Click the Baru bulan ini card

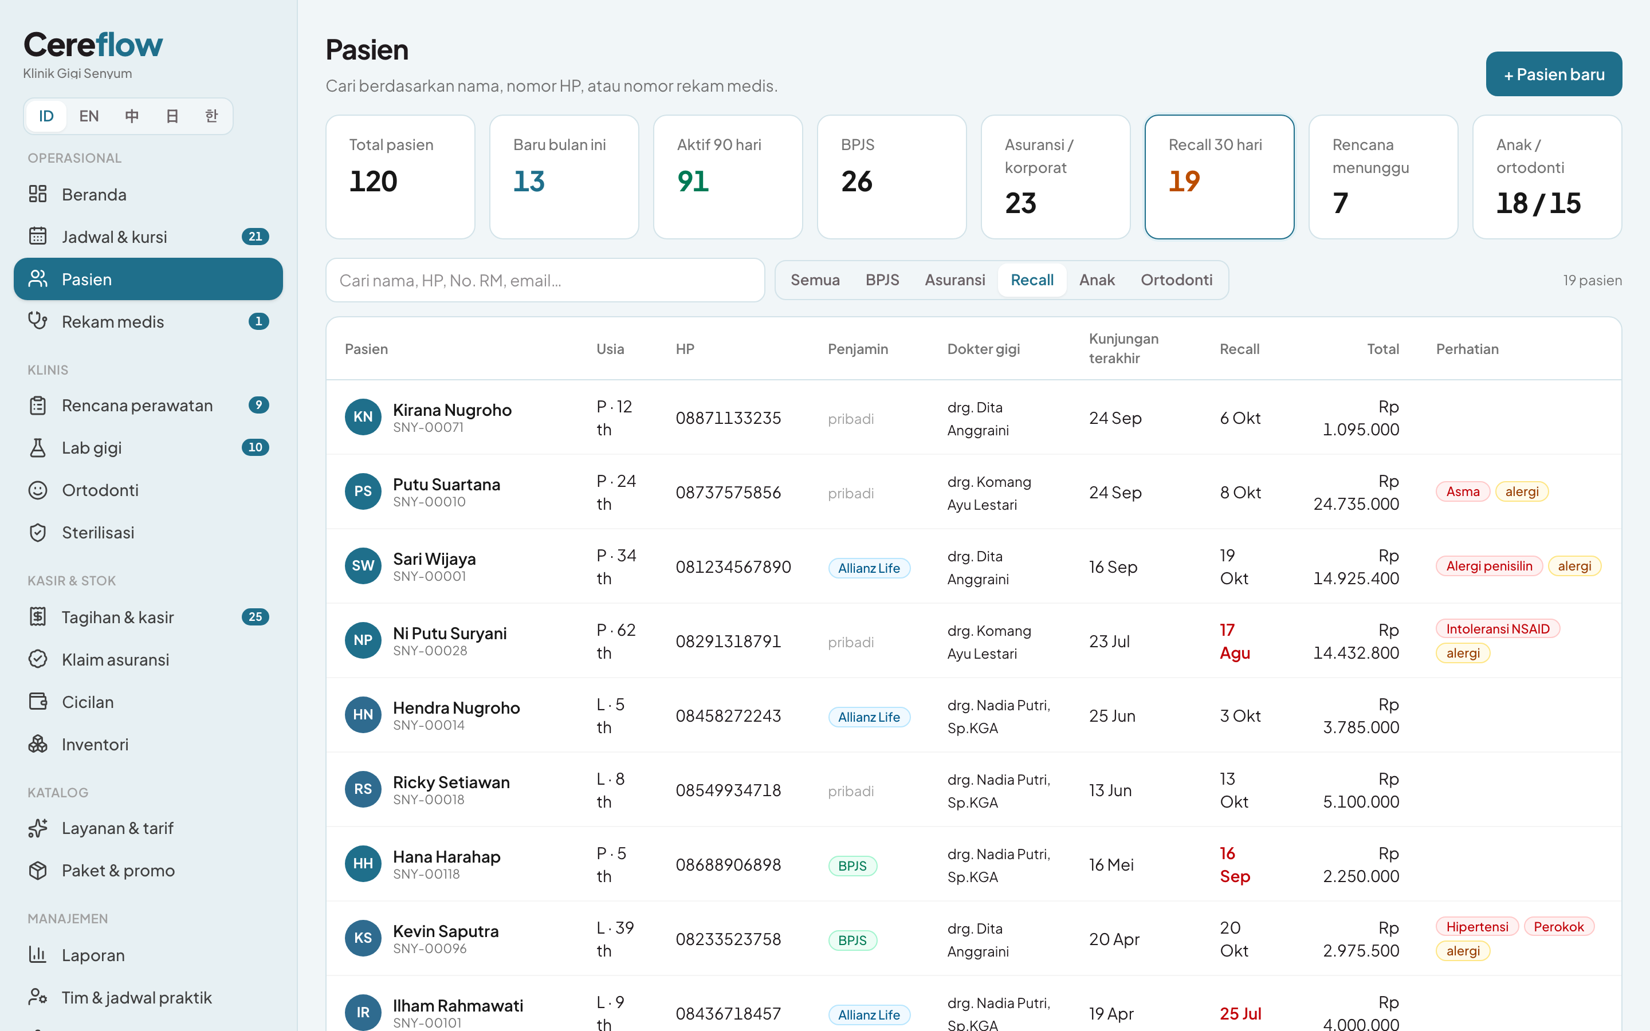point(564,176)
